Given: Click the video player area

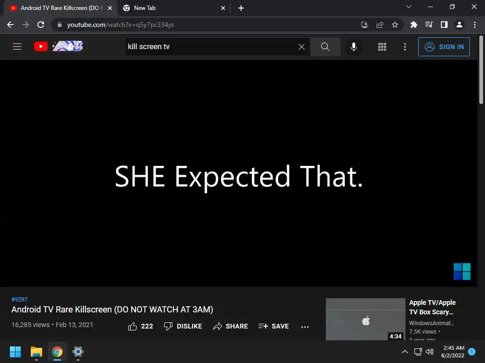Looking at the screenshot, I should tap(239, 173).
